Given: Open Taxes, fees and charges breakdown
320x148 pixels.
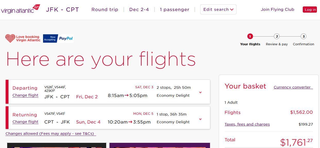Looking at the screenshot, I should click(247, 124).
